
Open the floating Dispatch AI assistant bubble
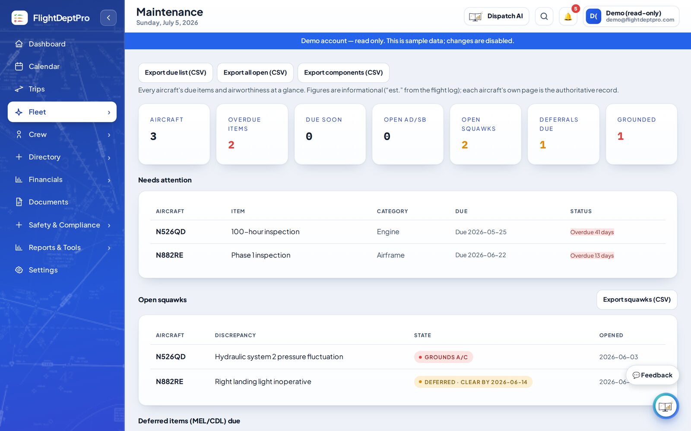[666, 406]
